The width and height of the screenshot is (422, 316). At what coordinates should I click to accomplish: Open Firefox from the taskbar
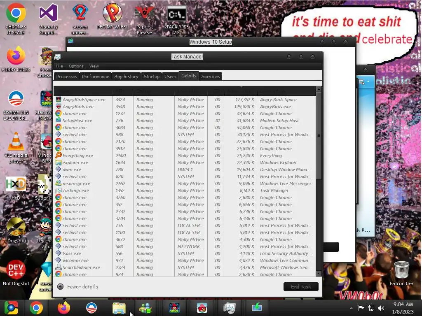(x=64, y=308)
